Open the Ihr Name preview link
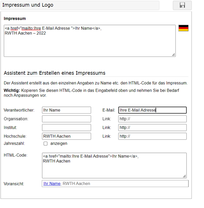The height and width of the screenshot is (208, 204). (52, 184)
